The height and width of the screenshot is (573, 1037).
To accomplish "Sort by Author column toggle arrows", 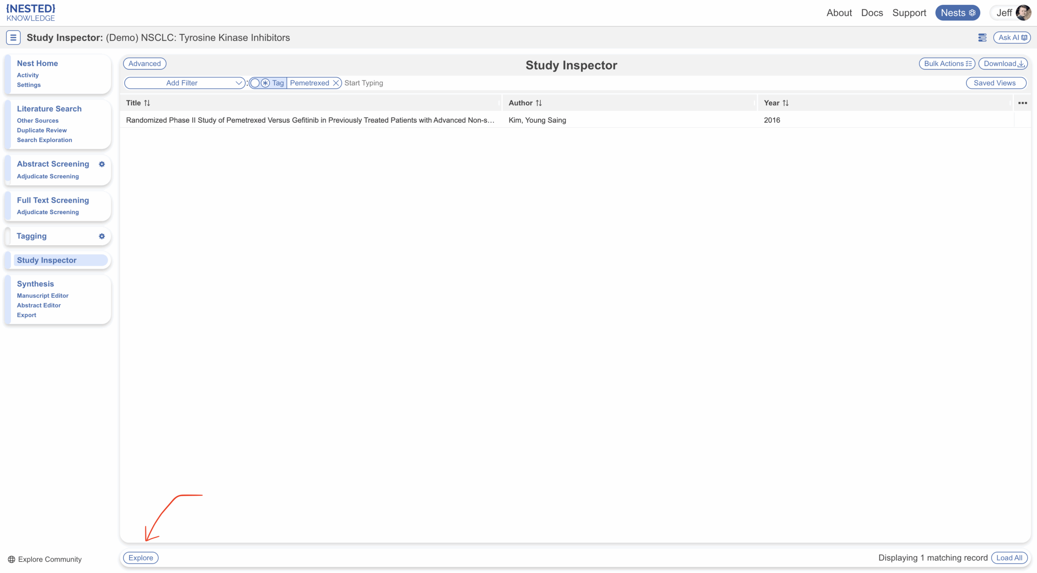I will pyautogui.click(x=538, y=103).
